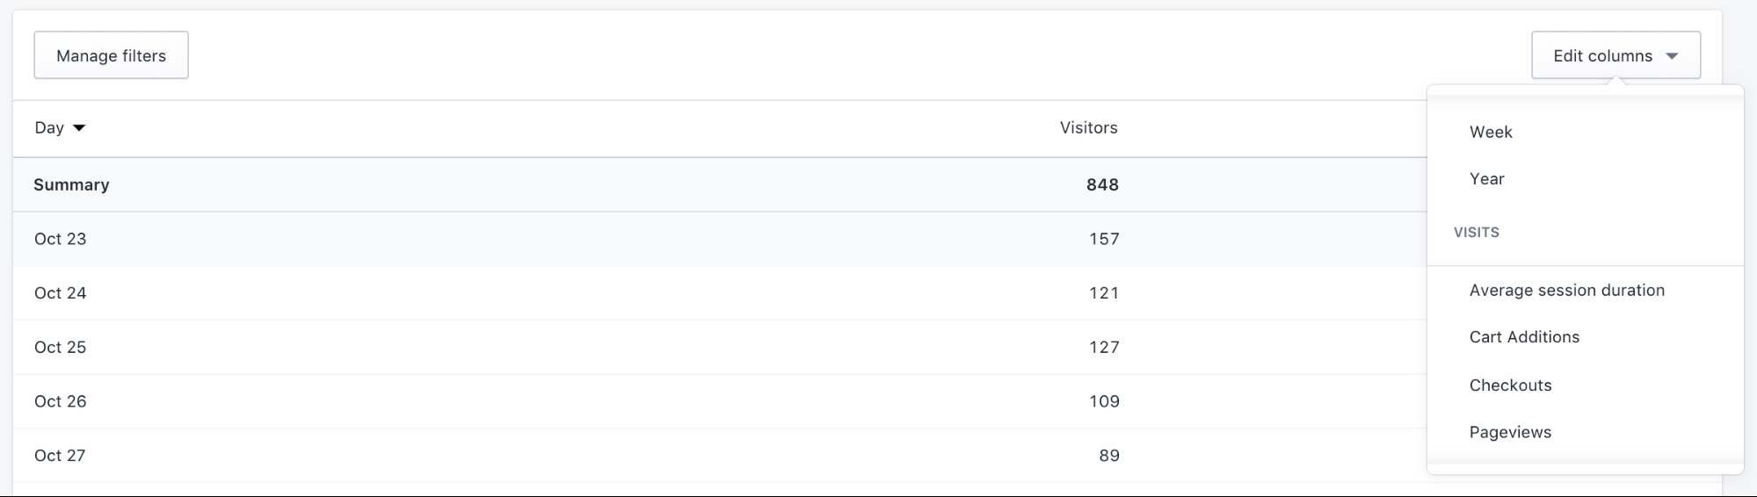This screenshot has width=1757, height=497.
Task: Sort the table by the Day header
Action: 49,128
